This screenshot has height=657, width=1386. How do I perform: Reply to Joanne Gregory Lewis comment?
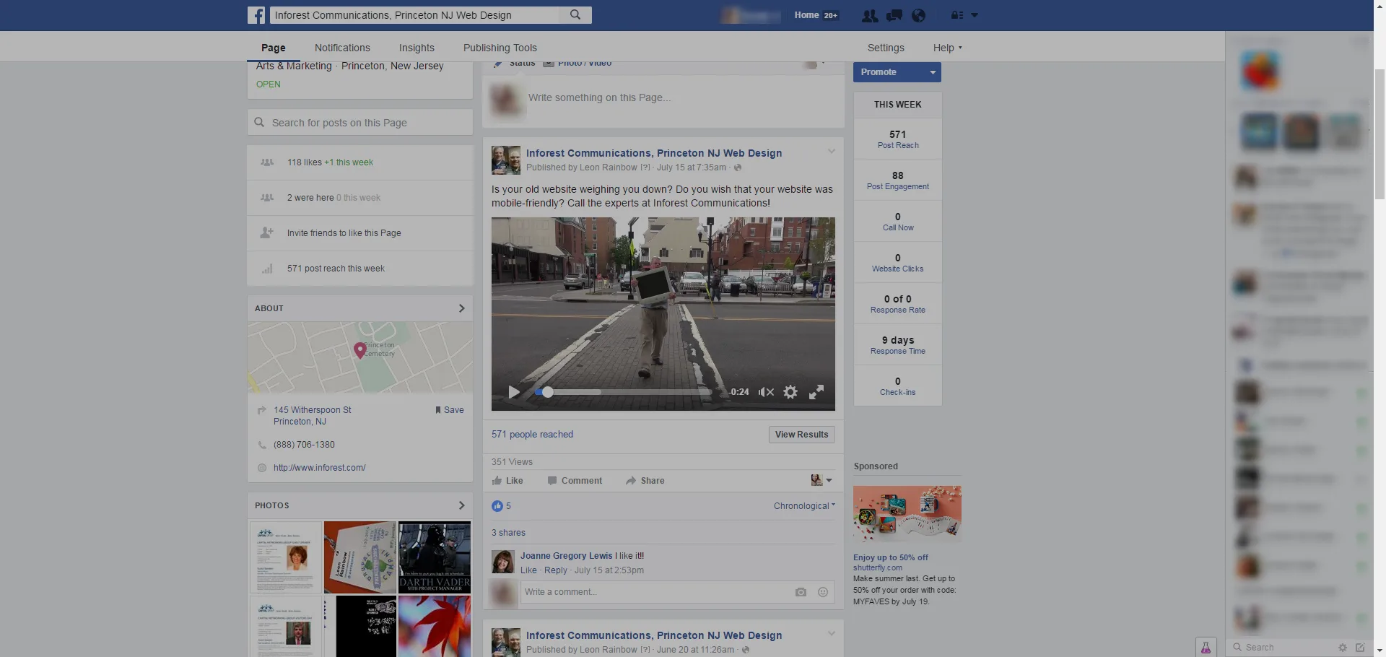pos(556,570)
